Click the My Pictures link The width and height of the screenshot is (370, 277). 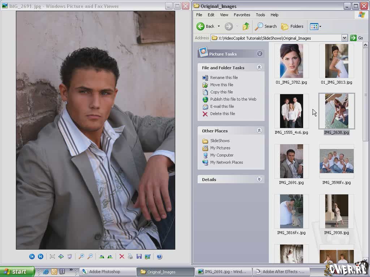[220, 148]
